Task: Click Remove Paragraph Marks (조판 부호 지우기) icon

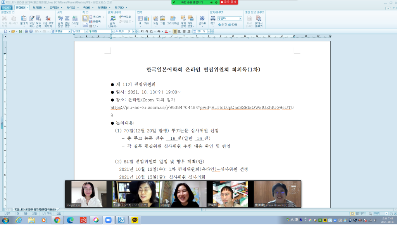Action: coord(48,21)
